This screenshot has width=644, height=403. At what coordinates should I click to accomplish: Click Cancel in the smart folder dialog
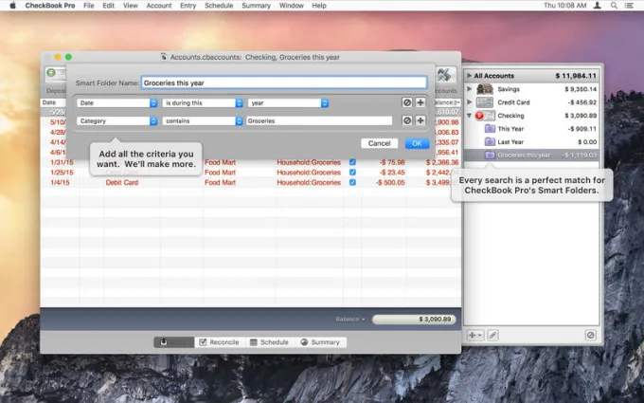[x=379, y=143]
